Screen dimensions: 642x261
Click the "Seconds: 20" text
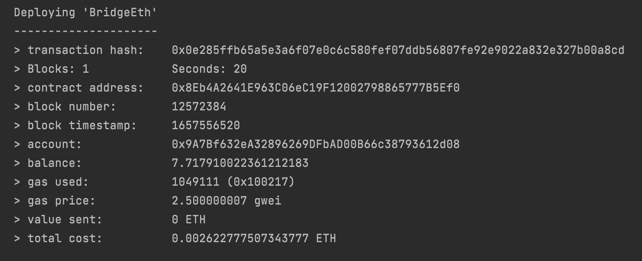click(x=209, y=69)
